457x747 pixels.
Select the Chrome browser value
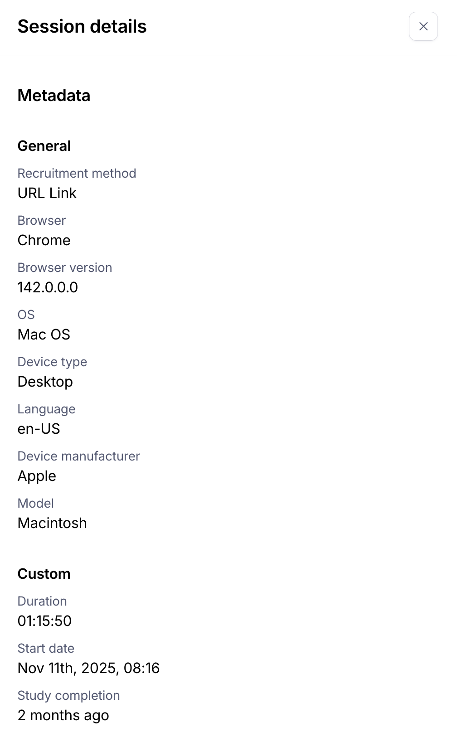coord(44,240)
